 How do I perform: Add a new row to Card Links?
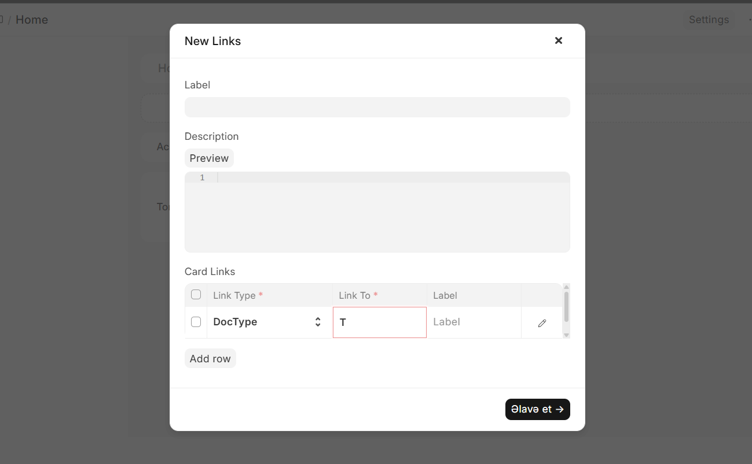(210, 359)
